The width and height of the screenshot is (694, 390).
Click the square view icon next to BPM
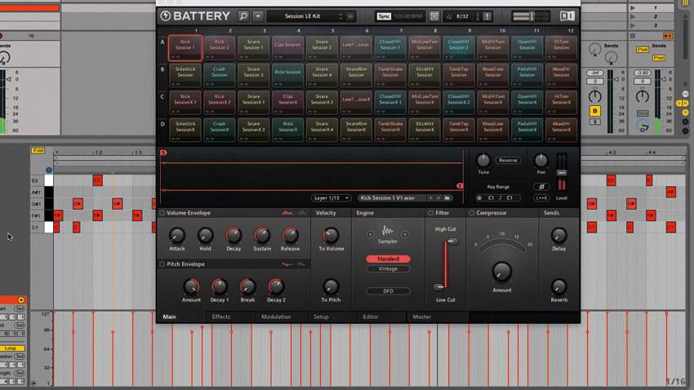[x=434, y=16]
